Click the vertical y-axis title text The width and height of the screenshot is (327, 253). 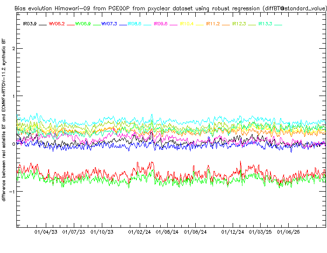[x=4, y=119]
